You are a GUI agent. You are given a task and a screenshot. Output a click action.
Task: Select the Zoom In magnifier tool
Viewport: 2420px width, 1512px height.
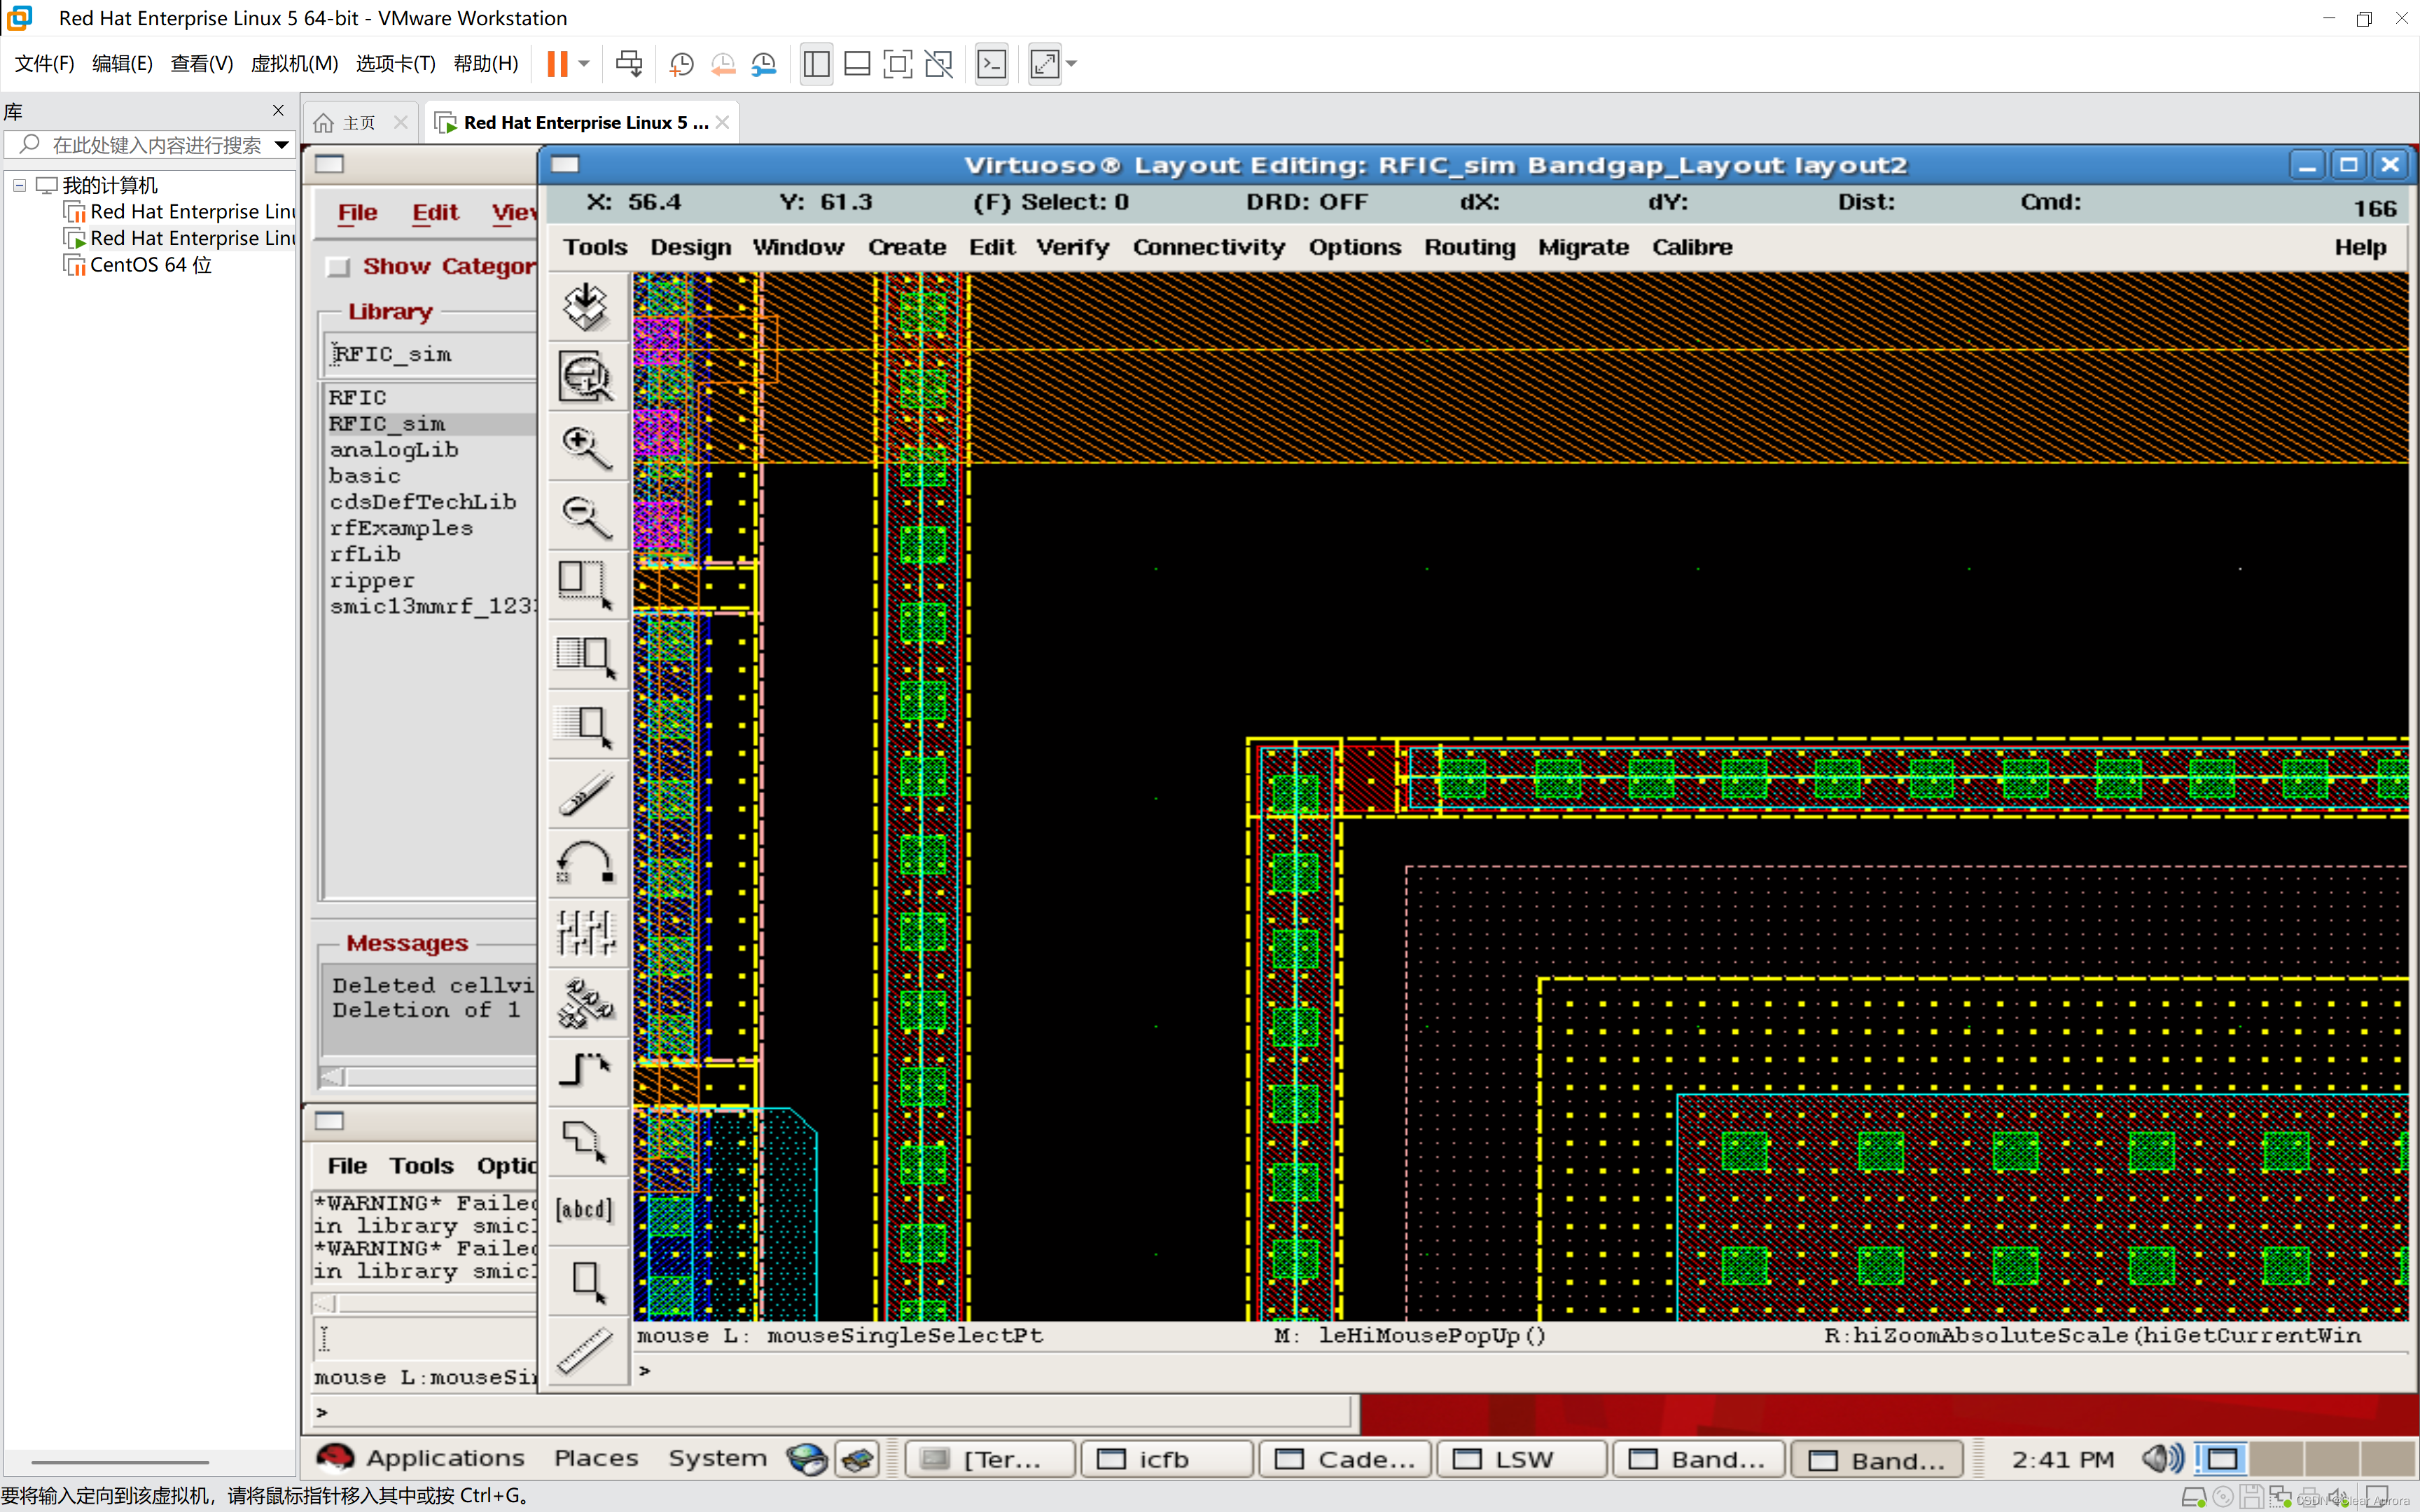(x=586, y=447)
